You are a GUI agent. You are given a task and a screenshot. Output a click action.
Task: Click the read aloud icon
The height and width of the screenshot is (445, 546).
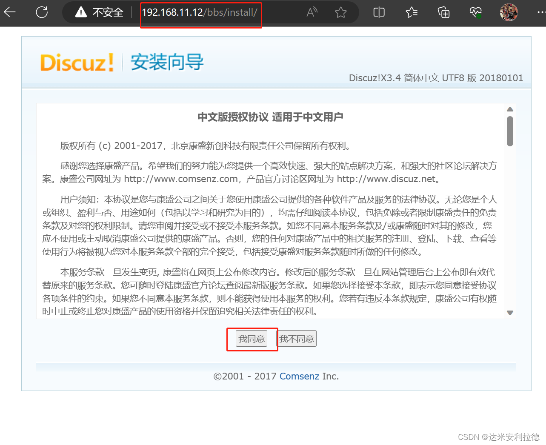point(312,12)
